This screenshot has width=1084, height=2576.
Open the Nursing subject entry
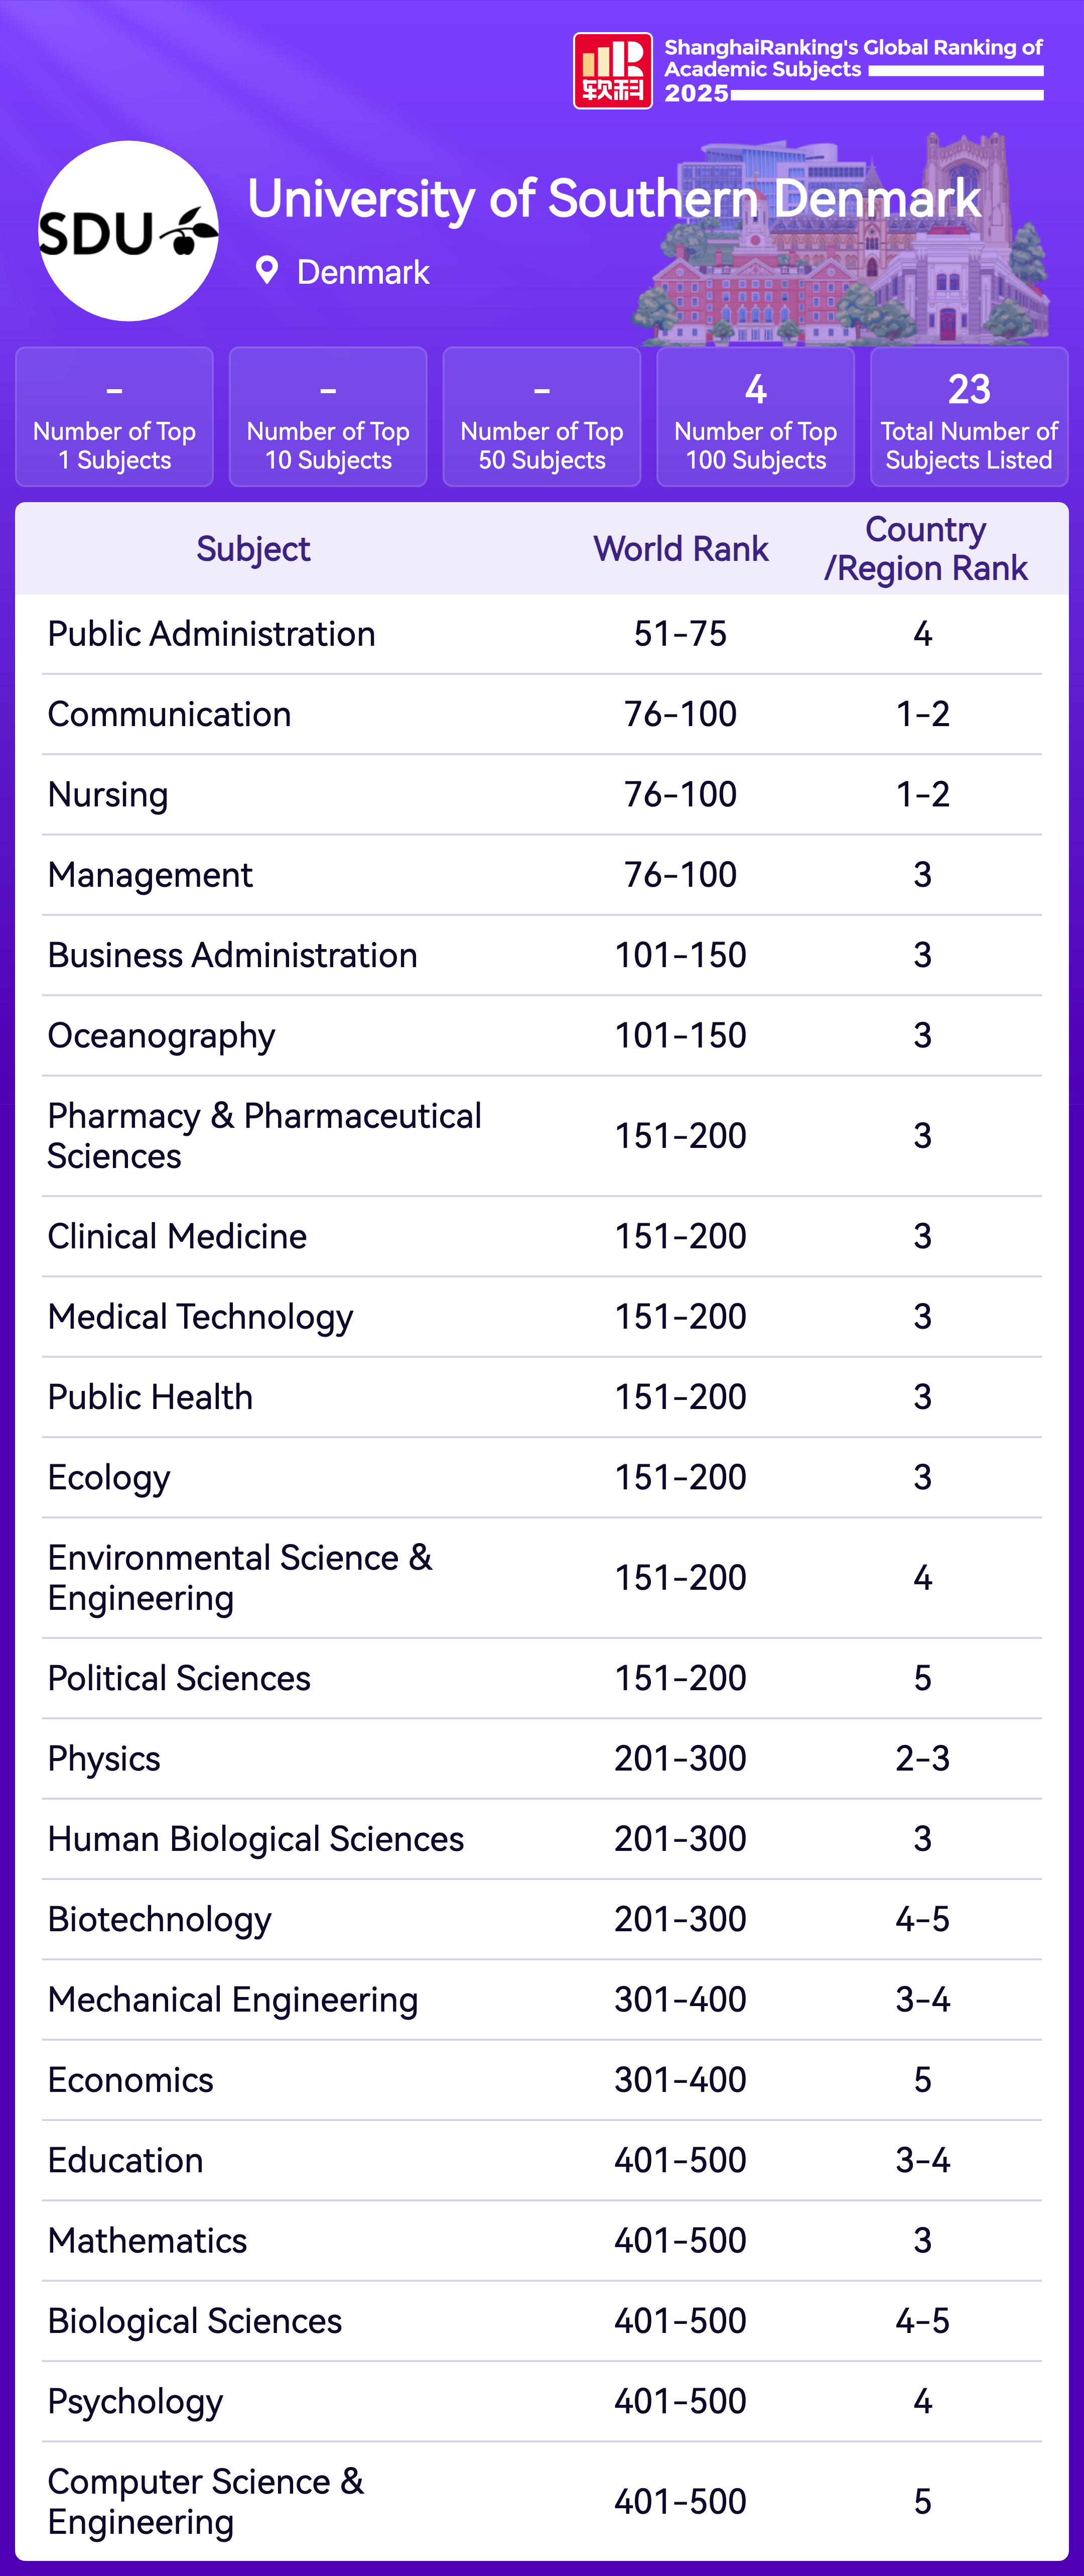click(x=108, y=795)
